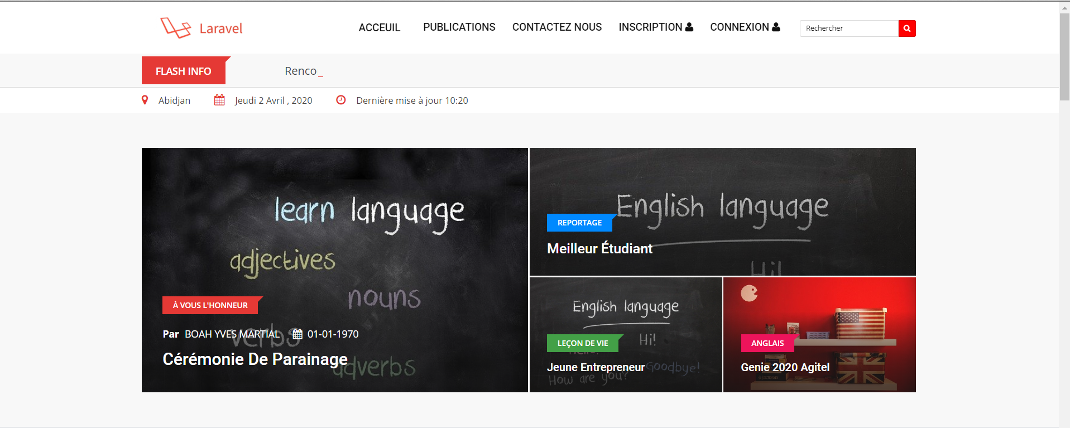
Task: Click the red search magnifier button
Action: click(x=907, y=28)
